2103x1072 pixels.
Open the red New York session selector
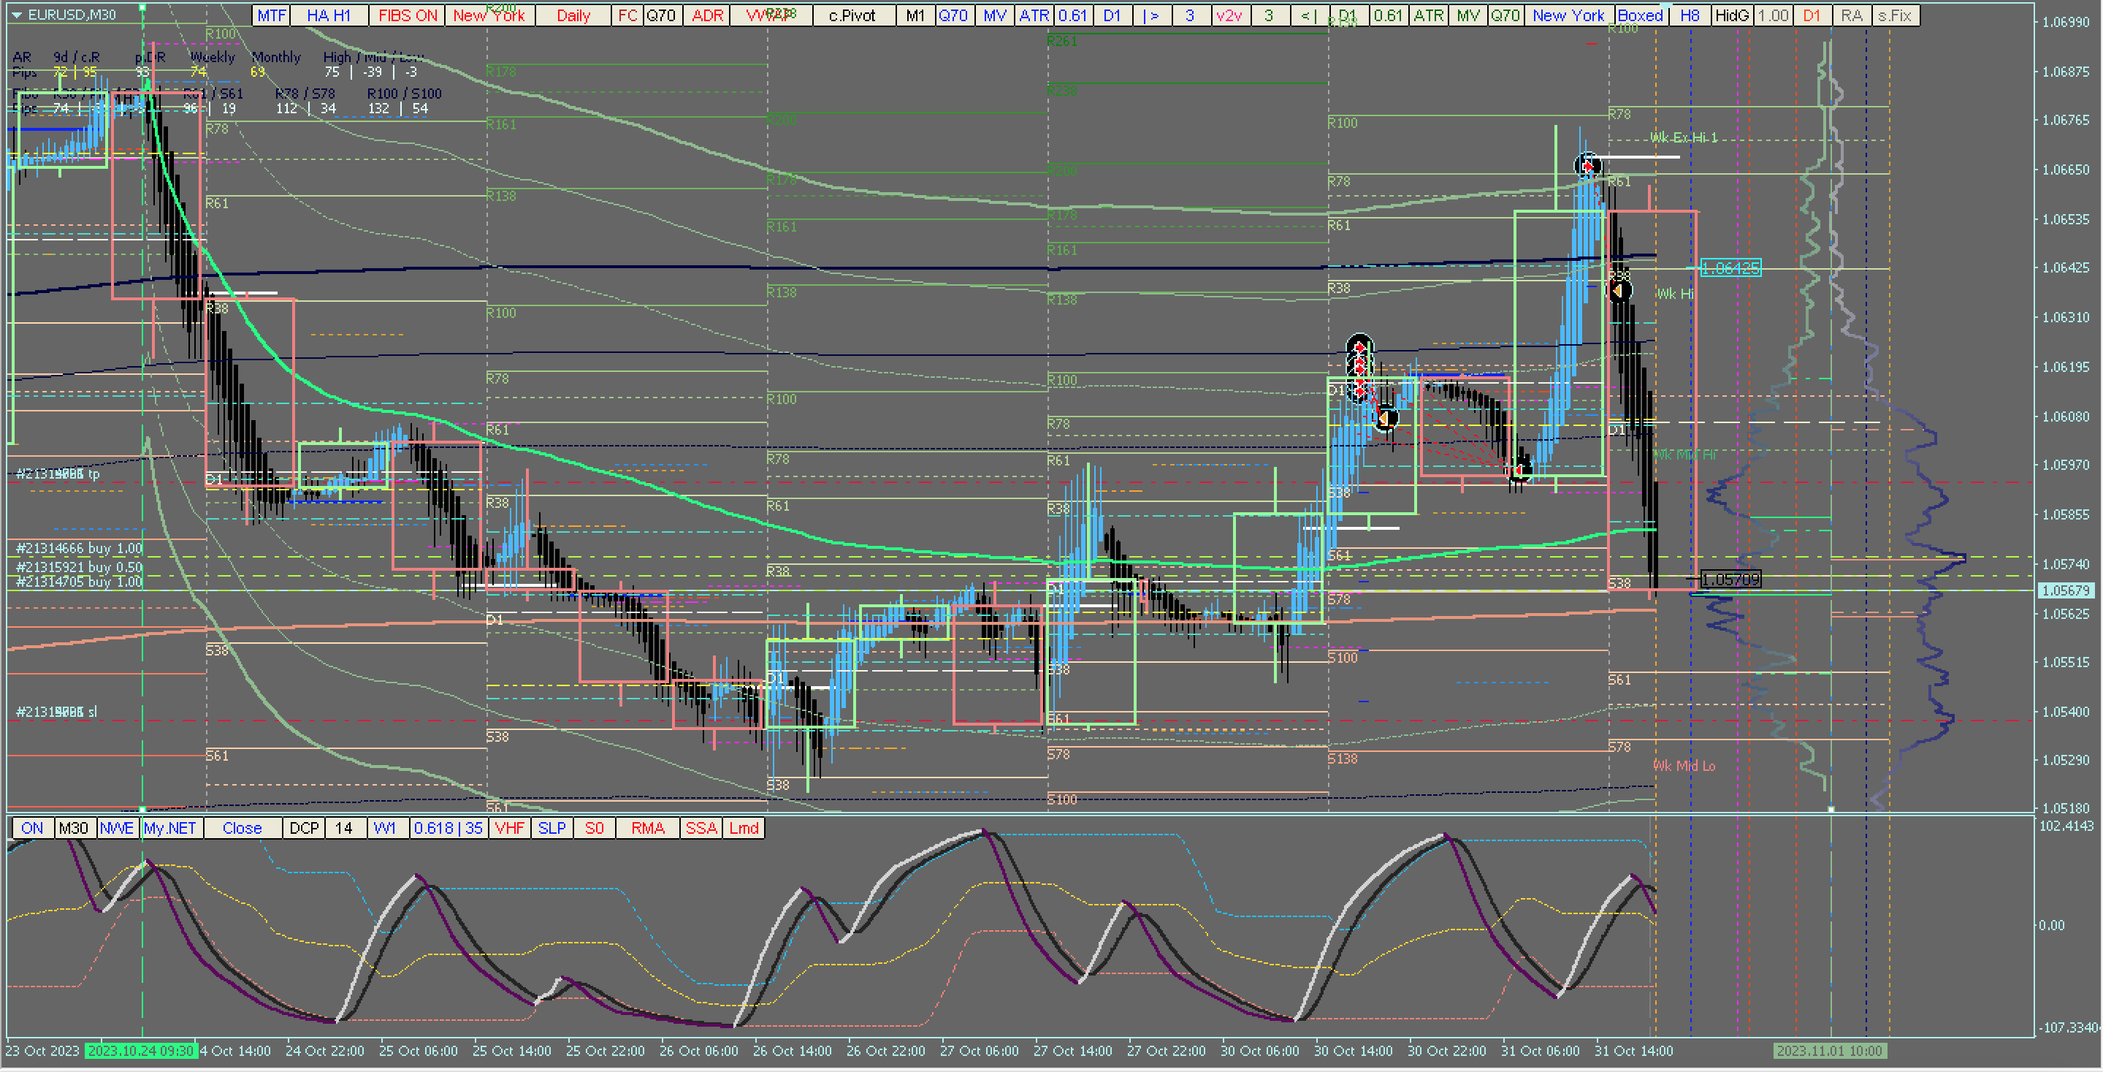click(x=489, y=15)
